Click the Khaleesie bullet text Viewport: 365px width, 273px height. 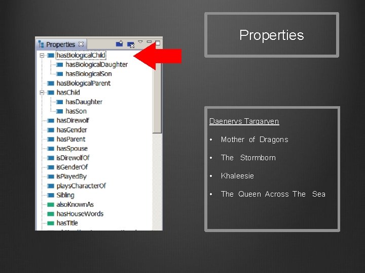point(237,176)
